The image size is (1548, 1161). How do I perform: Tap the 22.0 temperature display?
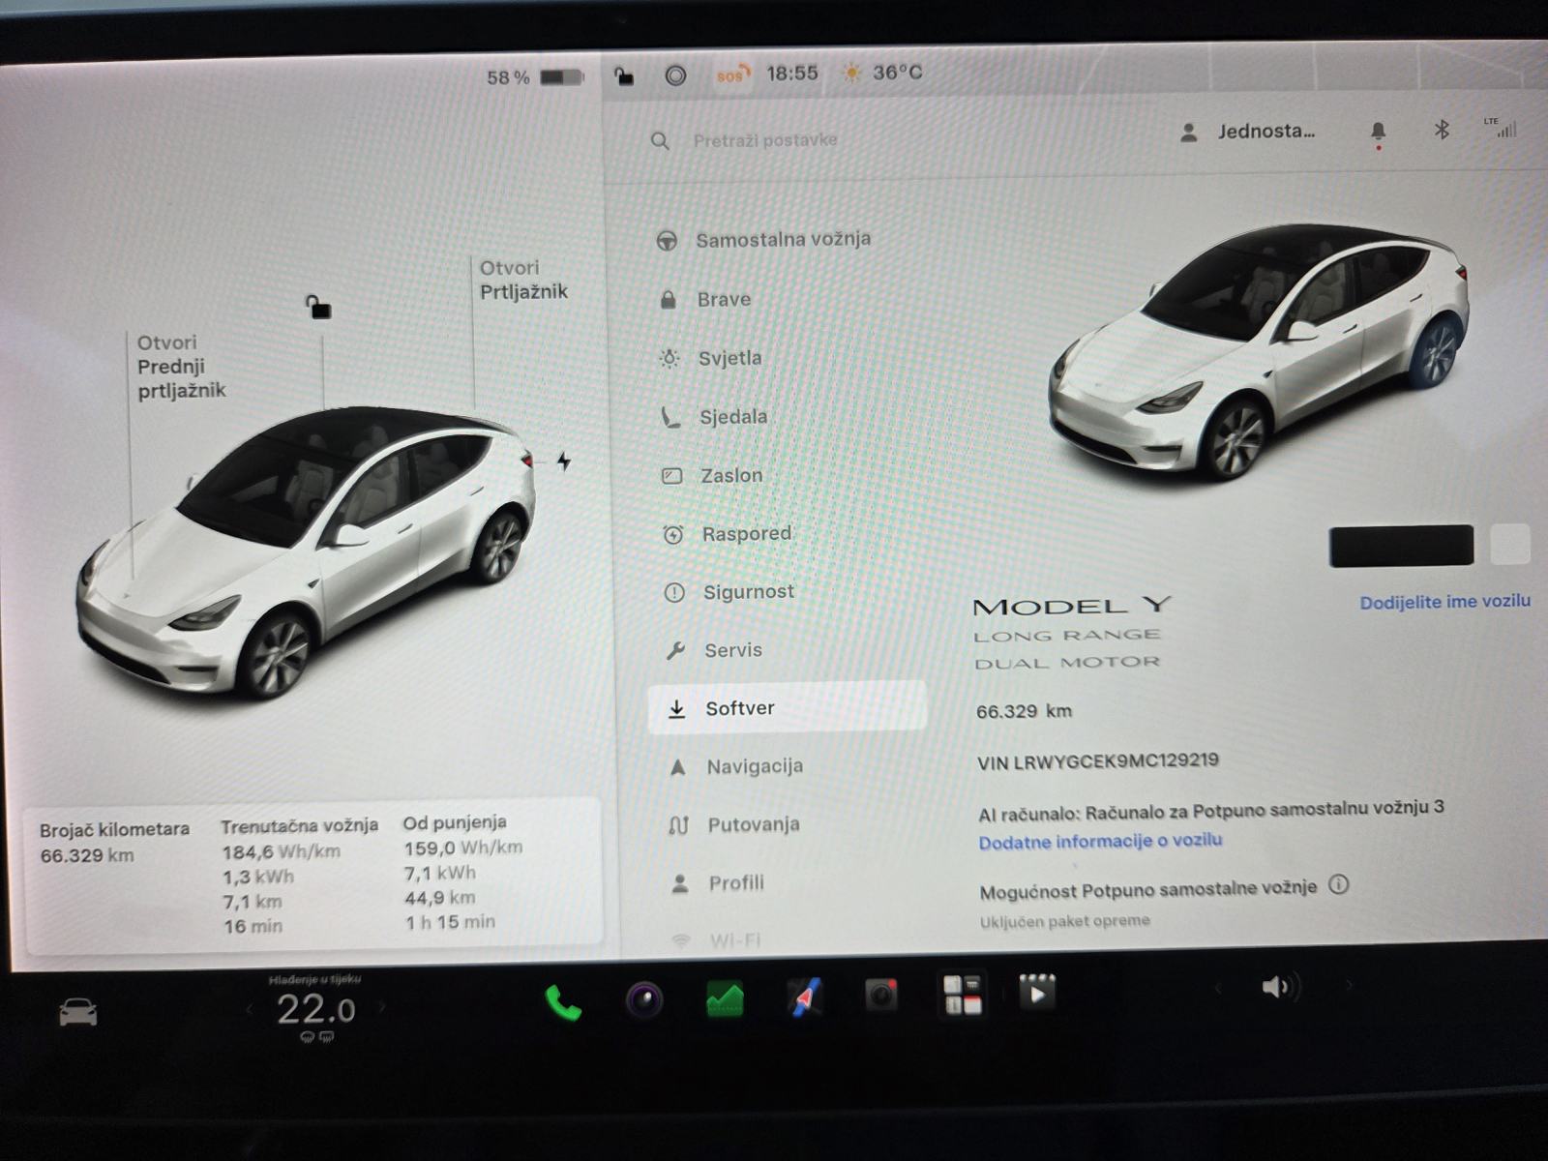[316, 1009]
